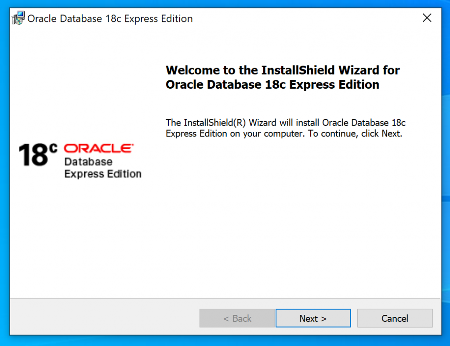
Task: Click the bold "Oracle Database 18c Express Edition" heading line
Action: (x=272, y=85)
